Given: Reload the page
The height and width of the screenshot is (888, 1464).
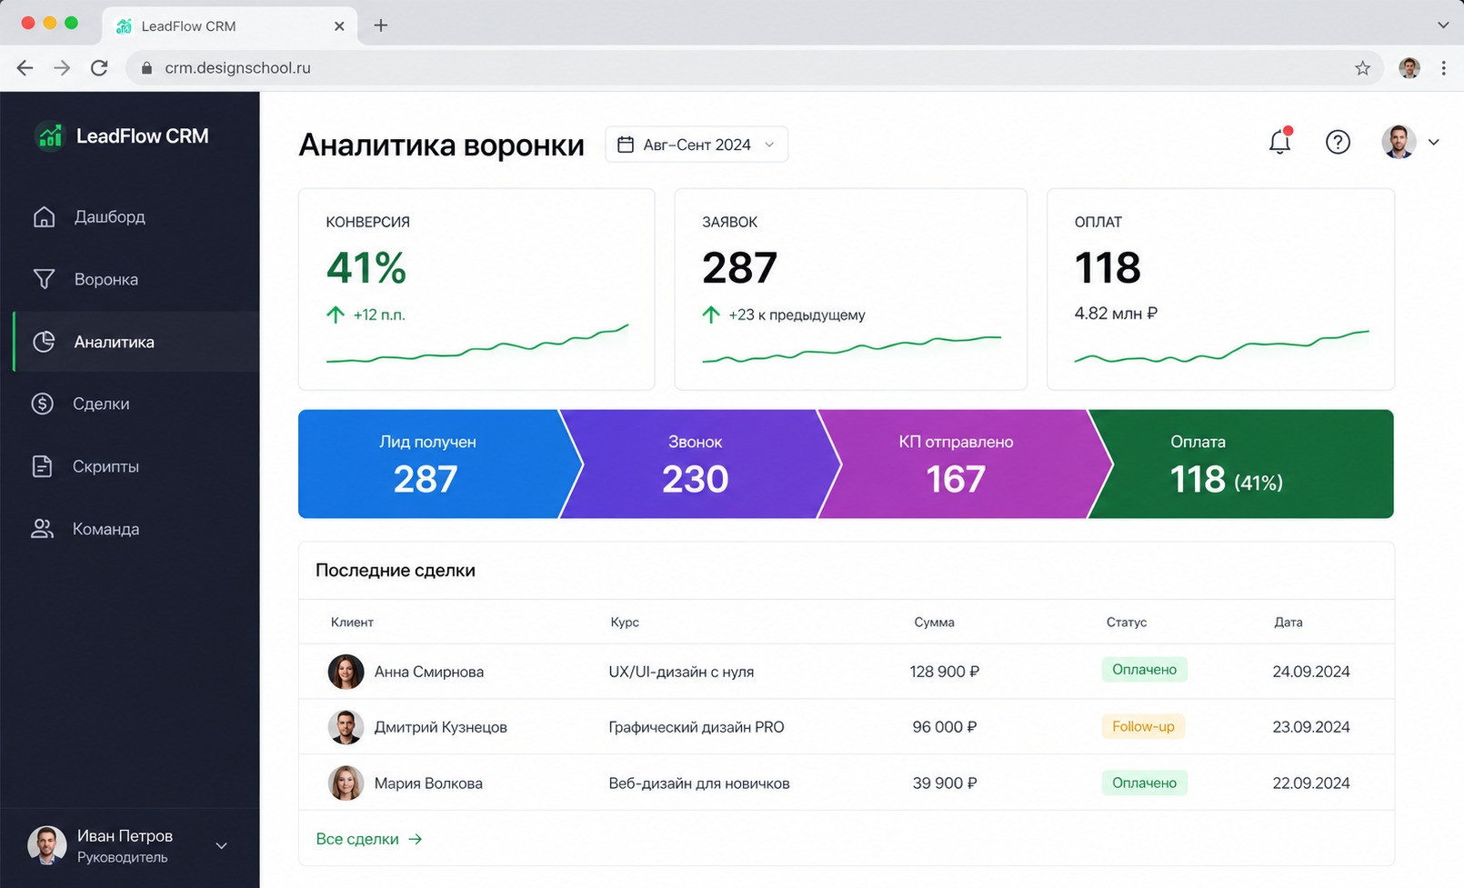Looking at the screenshot, I should click(x=99, y=68).
